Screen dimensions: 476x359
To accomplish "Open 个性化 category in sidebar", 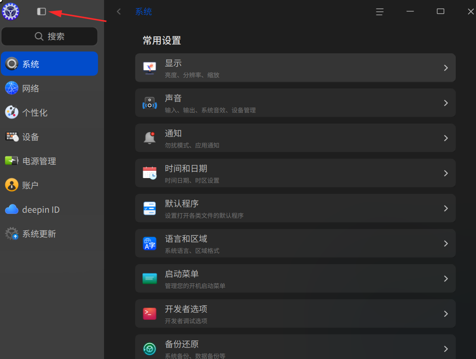I will click(49, 112).
